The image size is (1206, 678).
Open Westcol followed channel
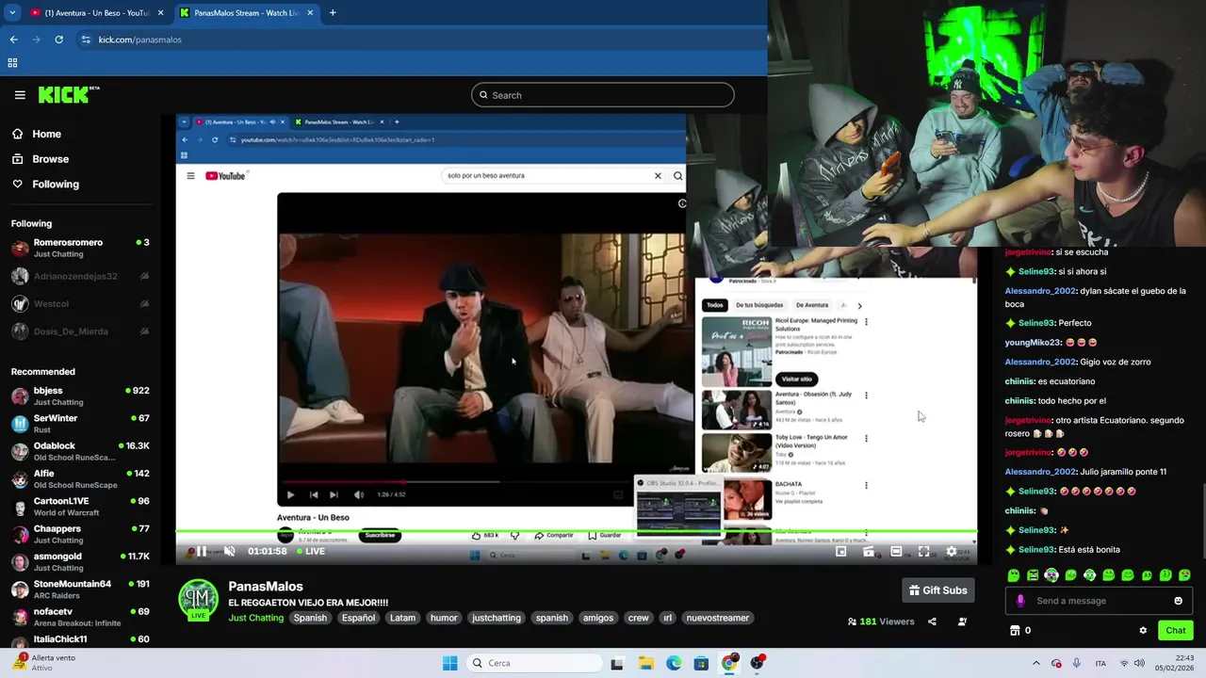coord(80,304)
